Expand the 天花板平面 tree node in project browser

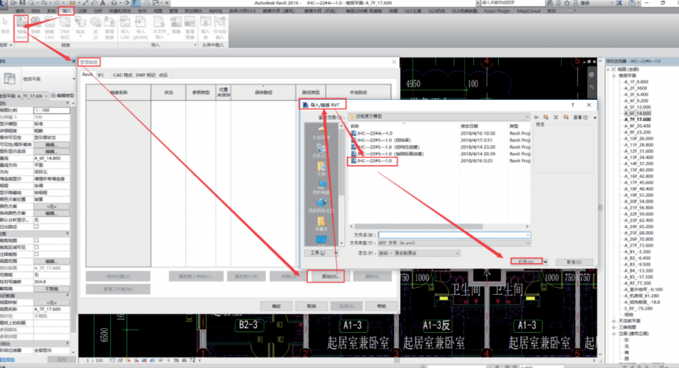[614, 321]
